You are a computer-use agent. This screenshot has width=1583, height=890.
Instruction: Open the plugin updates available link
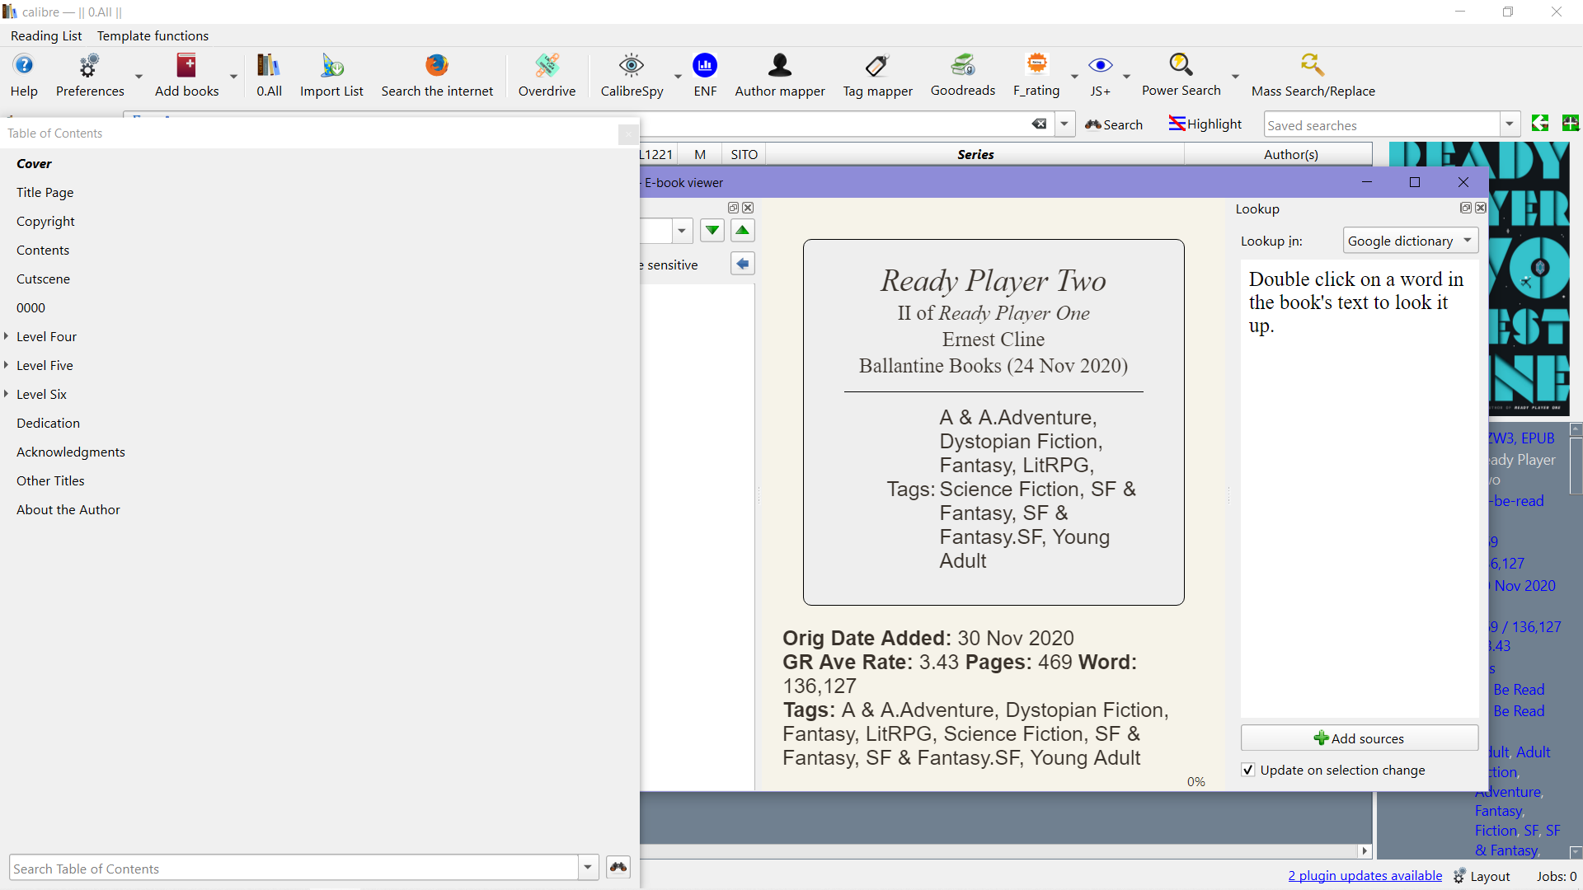pos(1365,875)
